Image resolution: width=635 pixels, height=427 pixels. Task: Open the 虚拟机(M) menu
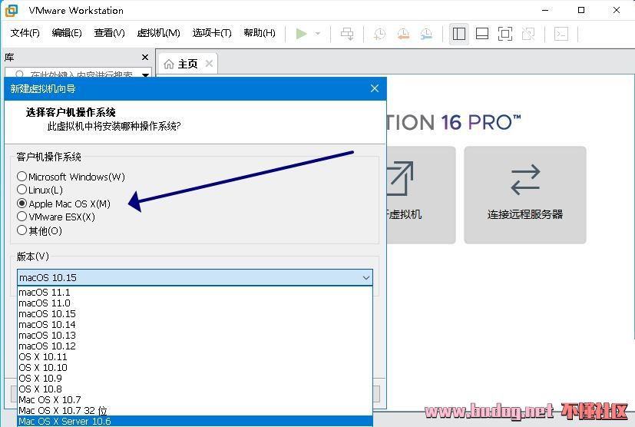tap(158, 33)
